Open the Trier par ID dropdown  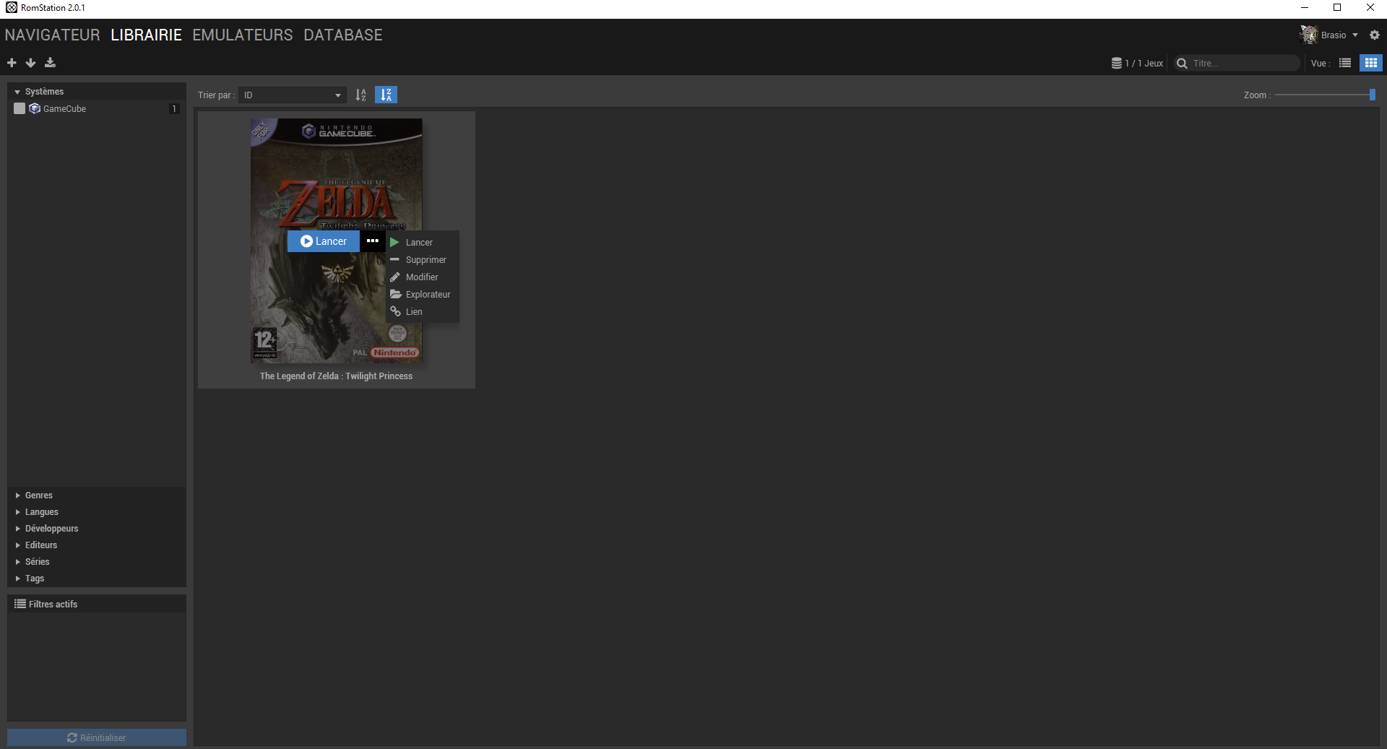click(293, 95)
